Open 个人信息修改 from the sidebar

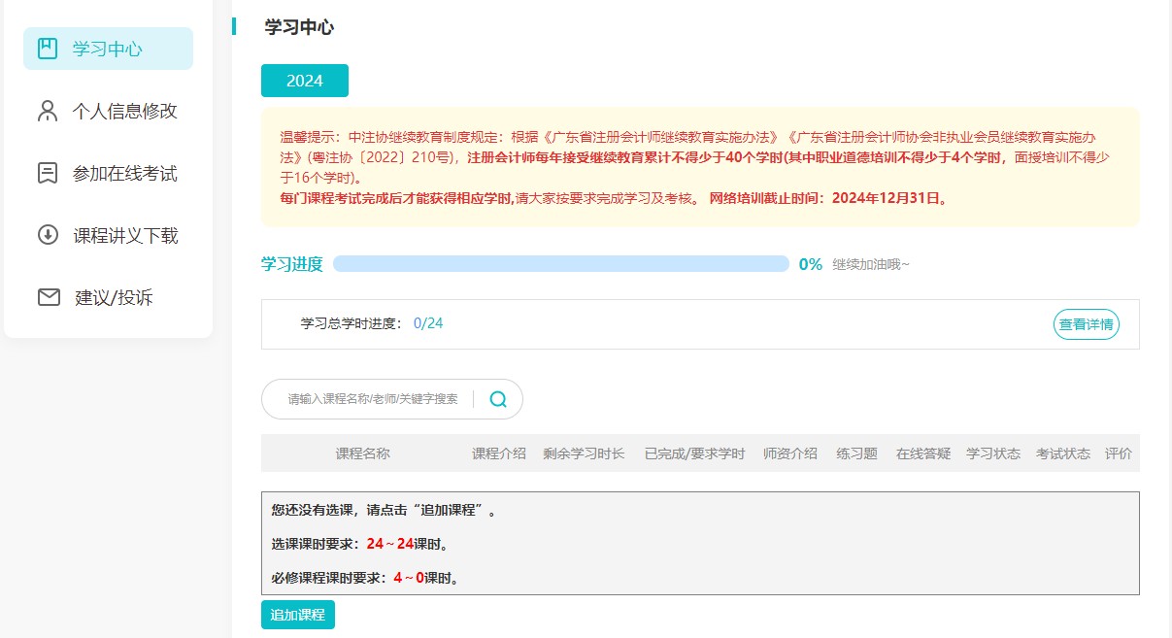tap(127, 111)
